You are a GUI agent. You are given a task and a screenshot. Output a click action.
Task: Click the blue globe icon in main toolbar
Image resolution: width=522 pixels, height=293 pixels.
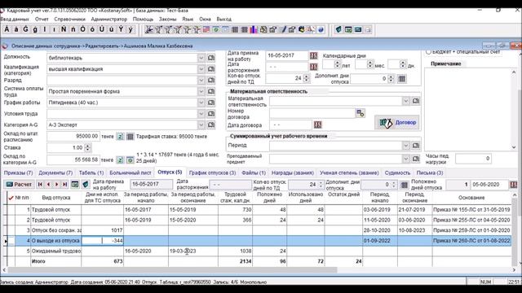pyautogui.click(x=321, y=30)
